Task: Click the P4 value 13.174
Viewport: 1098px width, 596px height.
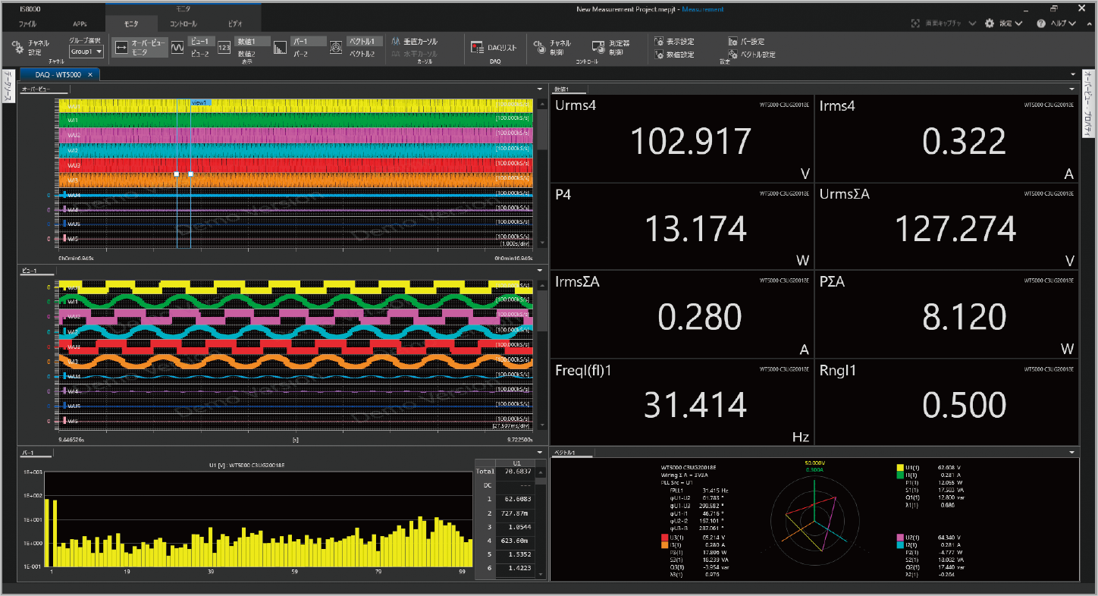Action: tap(696, 229)
